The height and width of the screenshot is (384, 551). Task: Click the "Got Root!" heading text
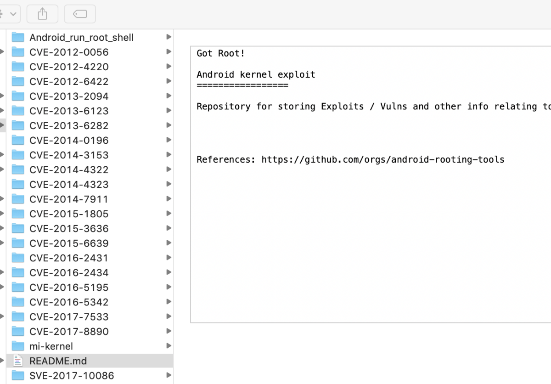[221, 53]
